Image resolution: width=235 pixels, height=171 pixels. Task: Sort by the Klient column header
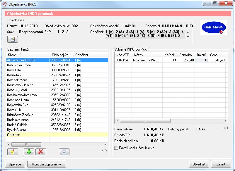click(x=28, y=55)
